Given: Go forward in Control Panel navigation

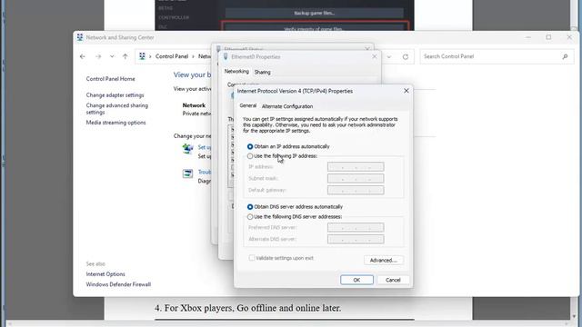Looking at the screenshot, I should coord(98,56).
